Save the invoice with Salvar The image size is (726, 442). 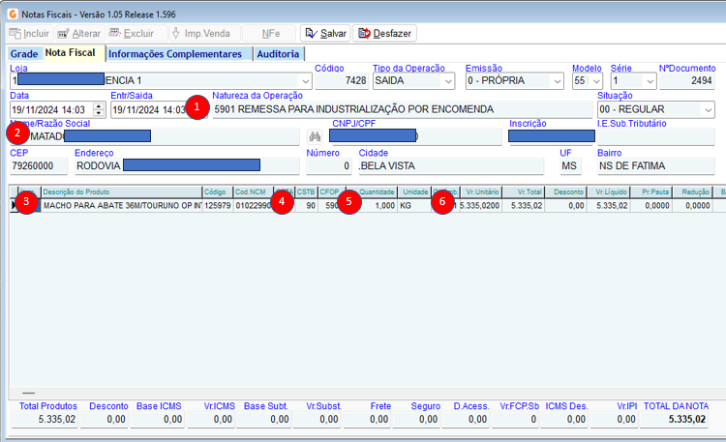[x=325, y=33]
